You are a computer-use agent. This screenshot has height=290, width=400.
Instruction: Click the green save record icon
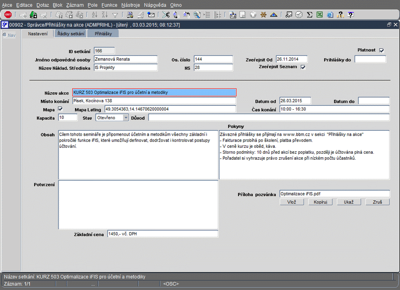point(33,15)
